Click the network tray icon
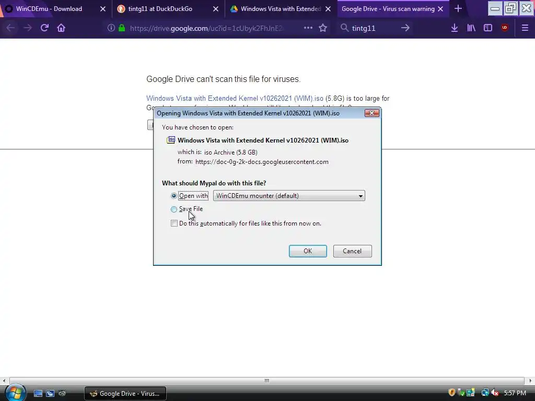 [x=485, y=393]
